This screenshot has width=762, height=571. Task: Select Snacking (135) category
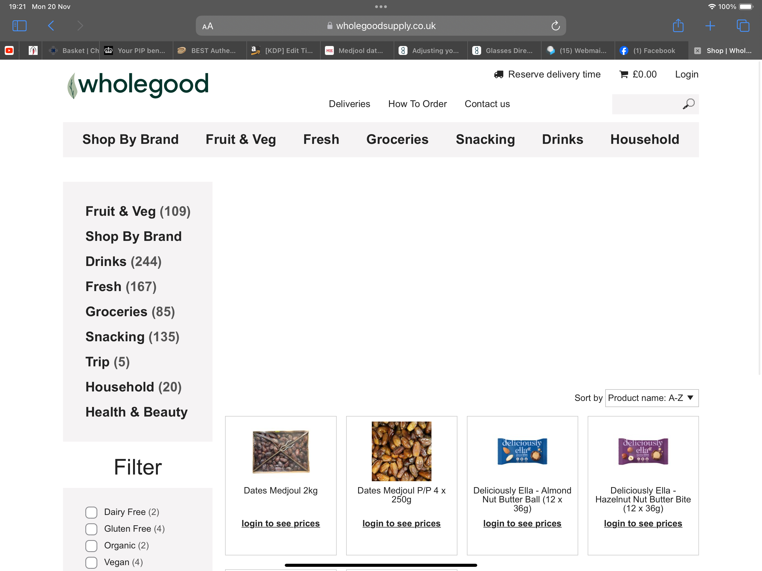coord(132,337)
